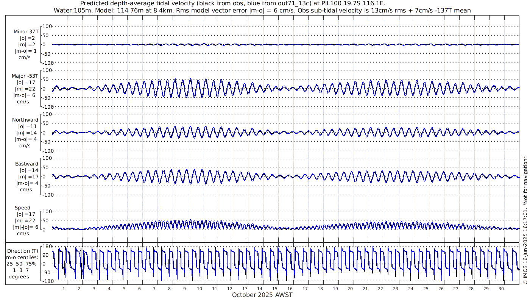Click the 180 tick on Direction axis
This screenshot has width=530, height=303.
click(47, 247)
